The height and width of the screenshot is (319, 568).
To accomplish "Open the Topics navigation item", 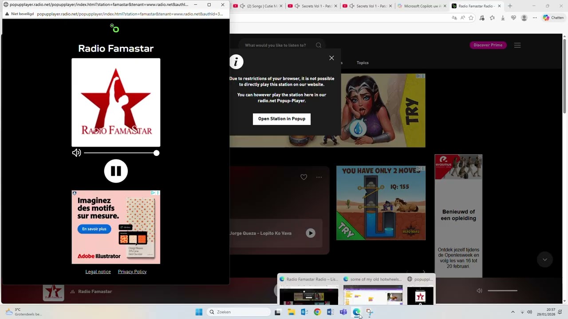I will click(x=363, y=63).
